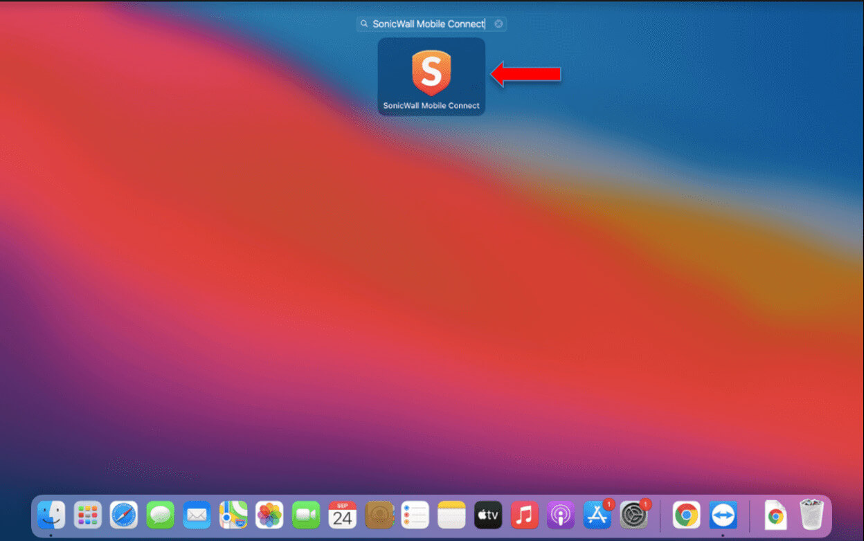Viewport: 866px width, 541px height.
Task: Open System Preferences from the Dock
Action: point(634,515)
